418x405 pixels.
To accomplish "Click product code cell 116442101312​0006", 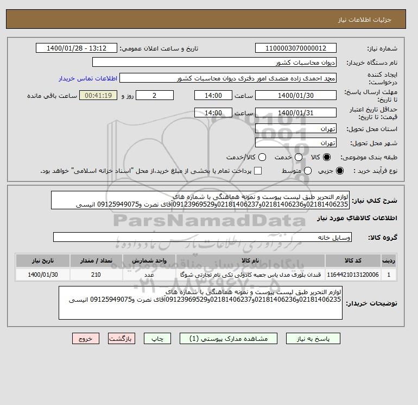I will click(x=353, y=275).
